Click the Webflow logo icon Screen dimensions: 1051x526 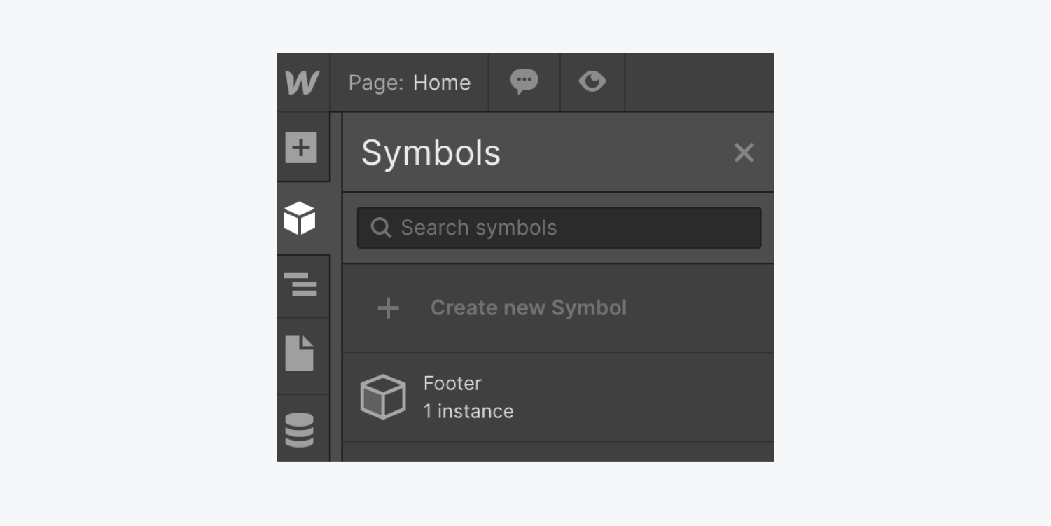click(302, 83)
